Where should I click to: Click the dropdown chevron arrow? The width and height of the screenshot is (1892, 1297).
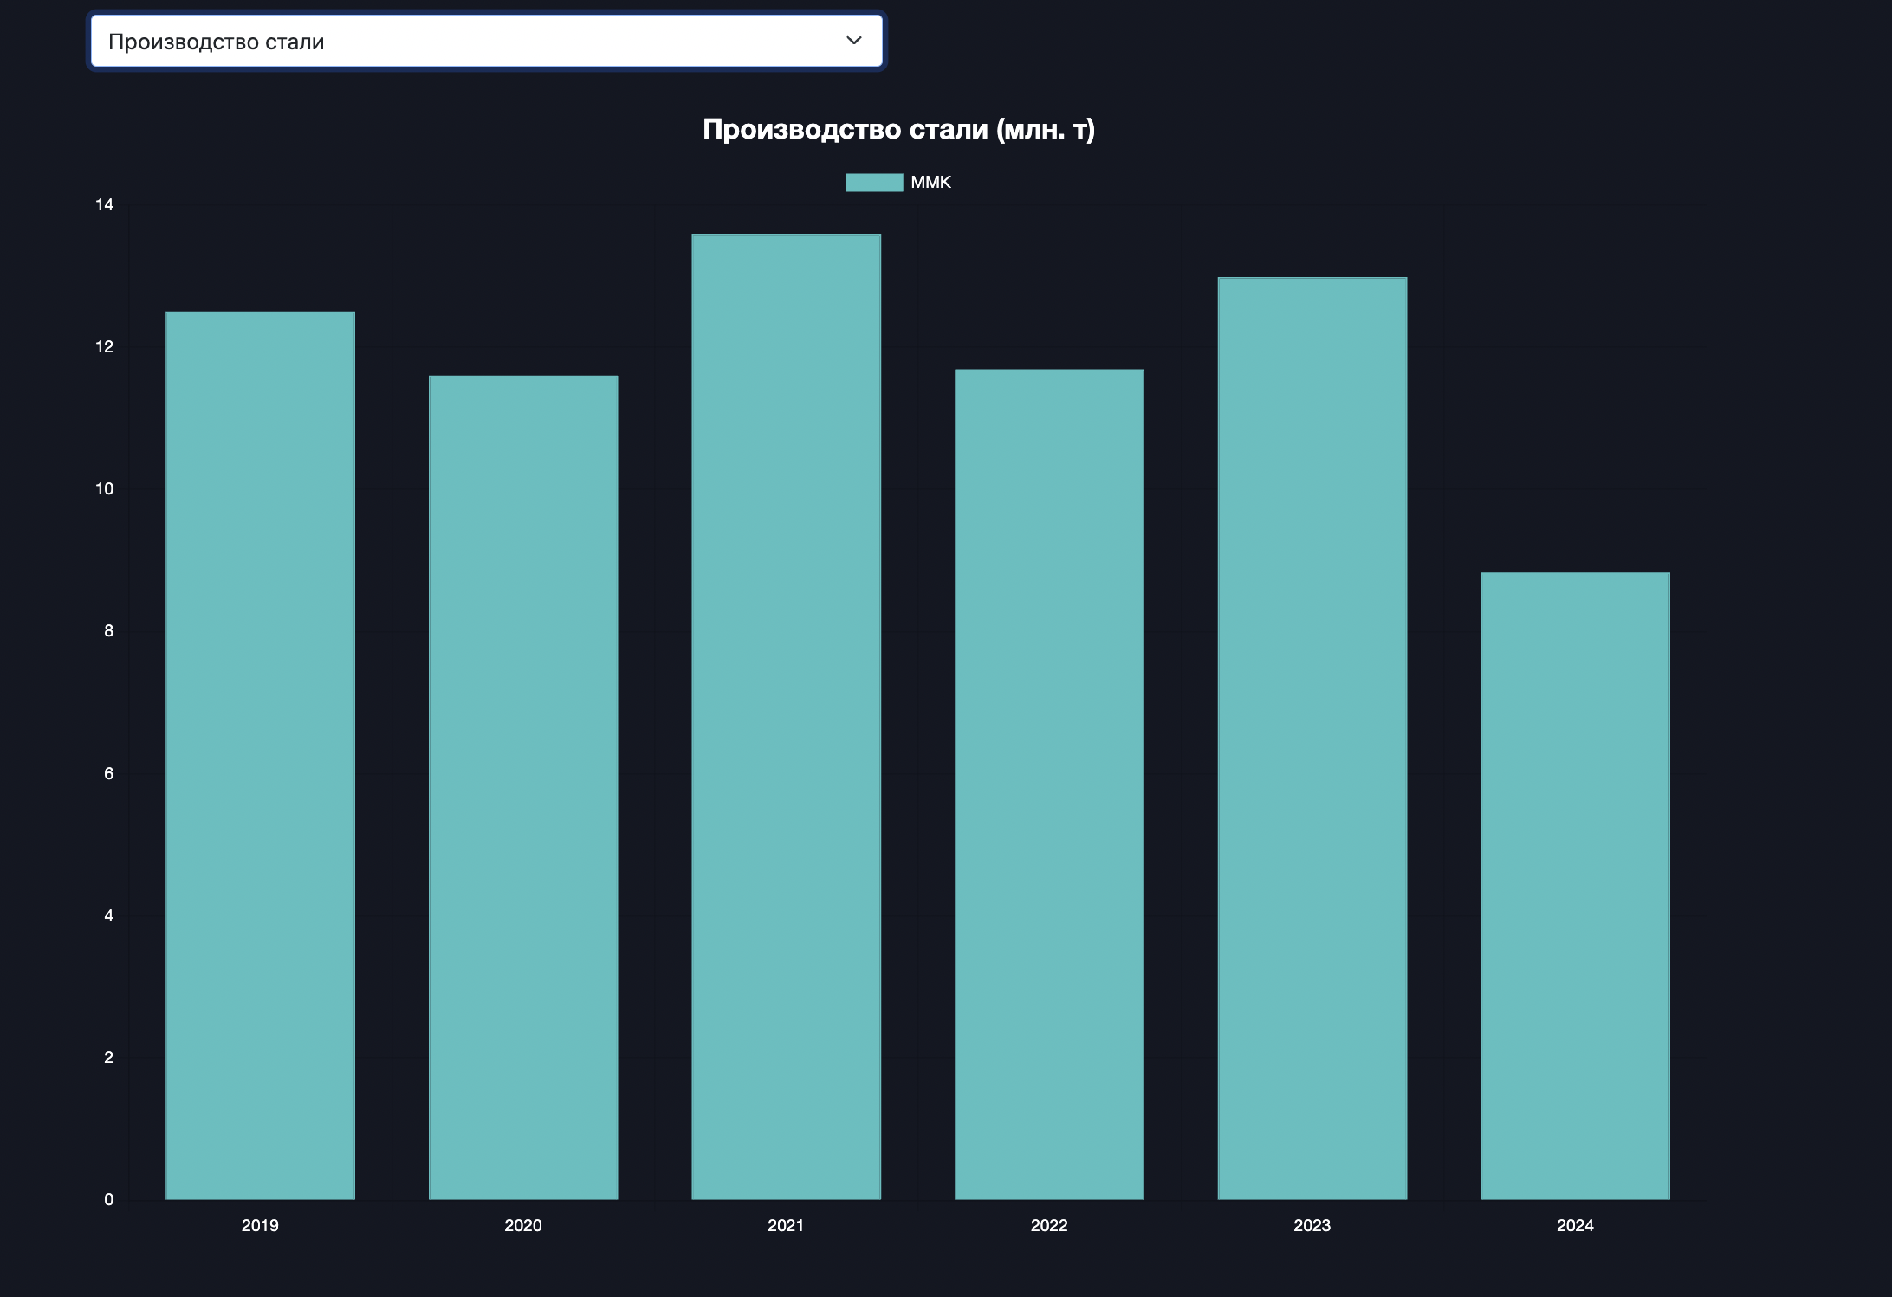pyautogui.click(x=853, y=41)
